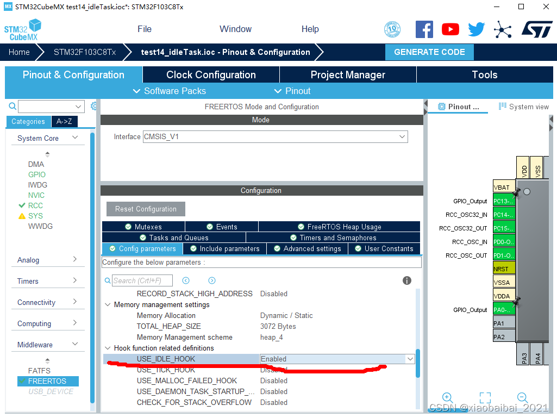The image size is (557, 418).
Task: Select FREERTOS in Middleware list
Action: [x=48, y=381]
